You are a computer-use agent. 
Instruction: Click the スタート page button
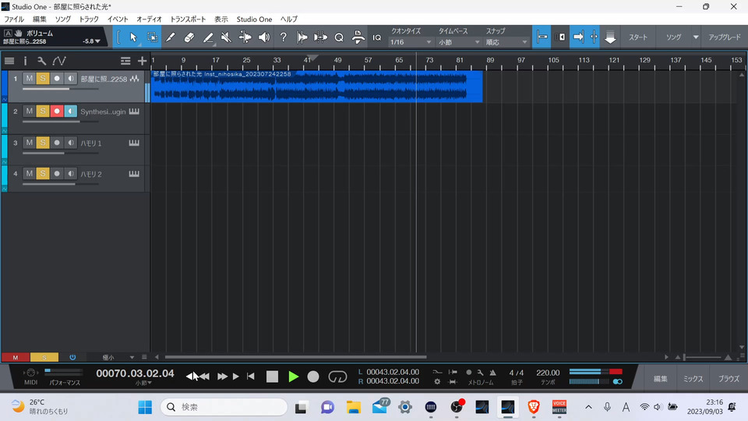tap(638, 37)
